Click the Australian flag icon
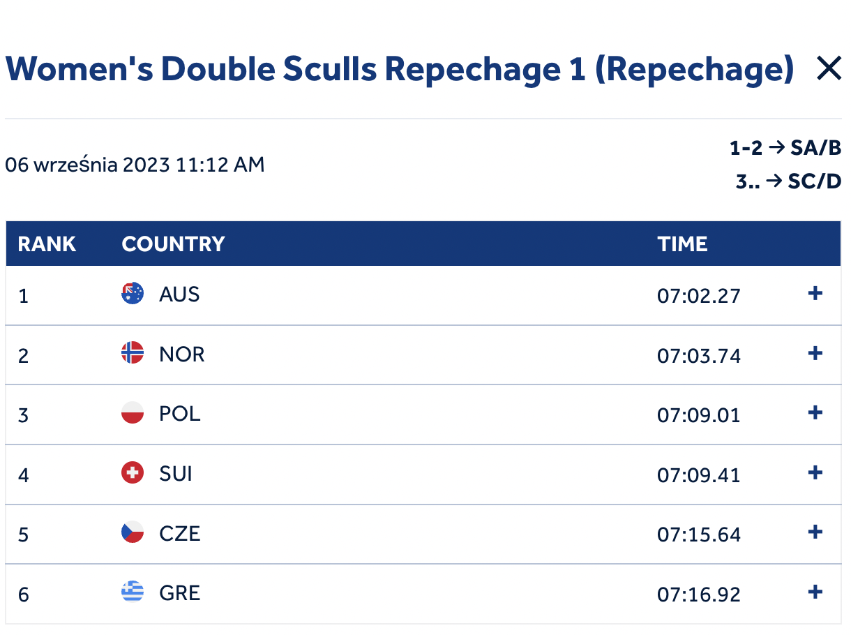Viewport: 851px width, 635px height. pyautogui.click(x=133, y=294)
